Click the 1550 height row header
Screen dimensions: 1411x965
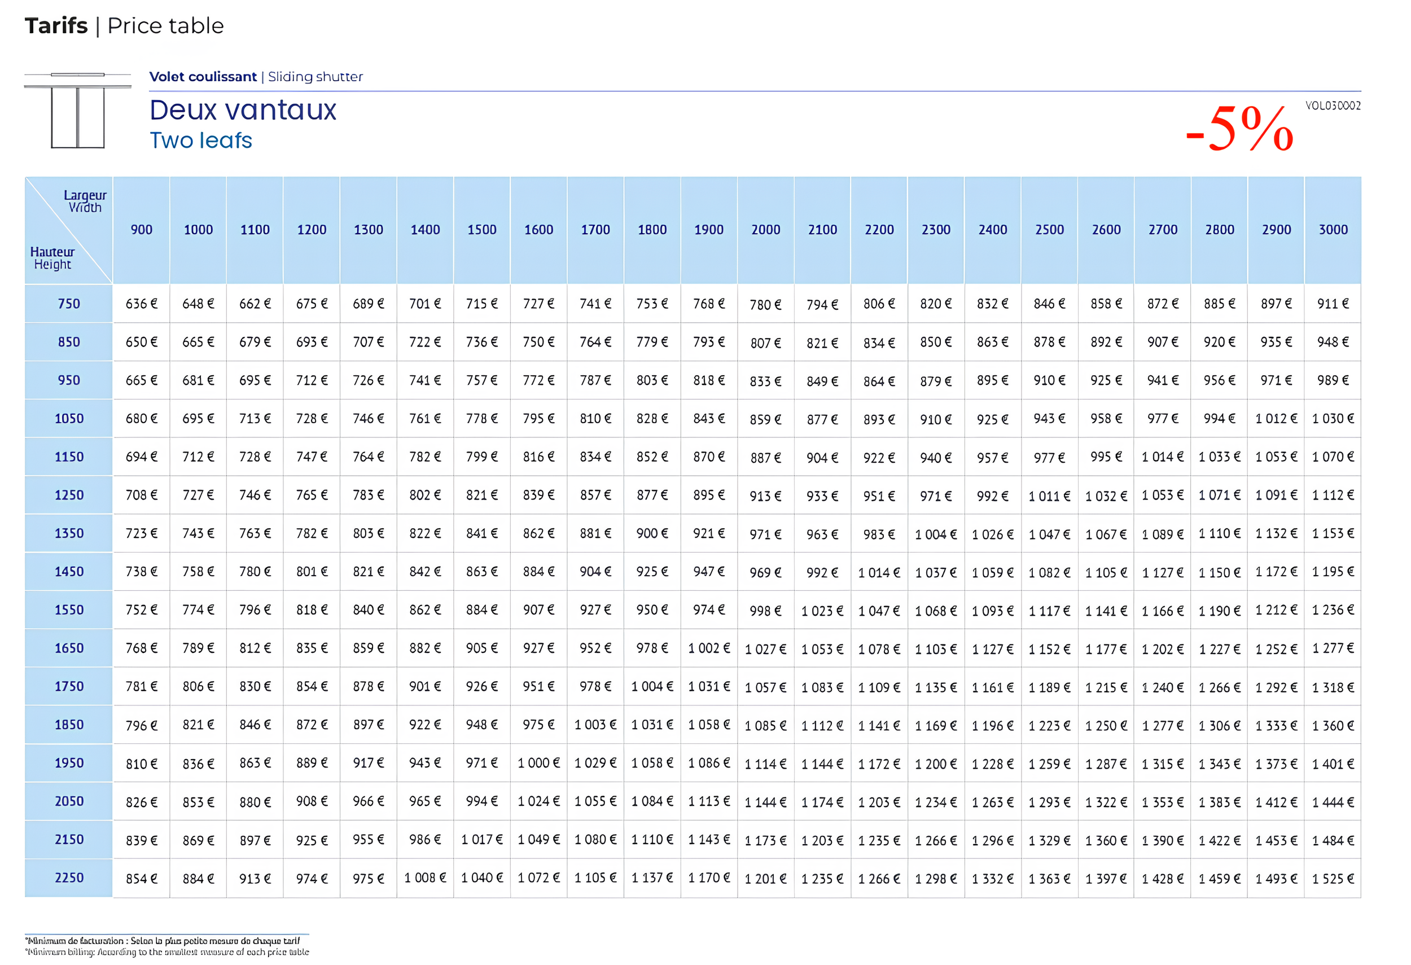coord(69,610)
